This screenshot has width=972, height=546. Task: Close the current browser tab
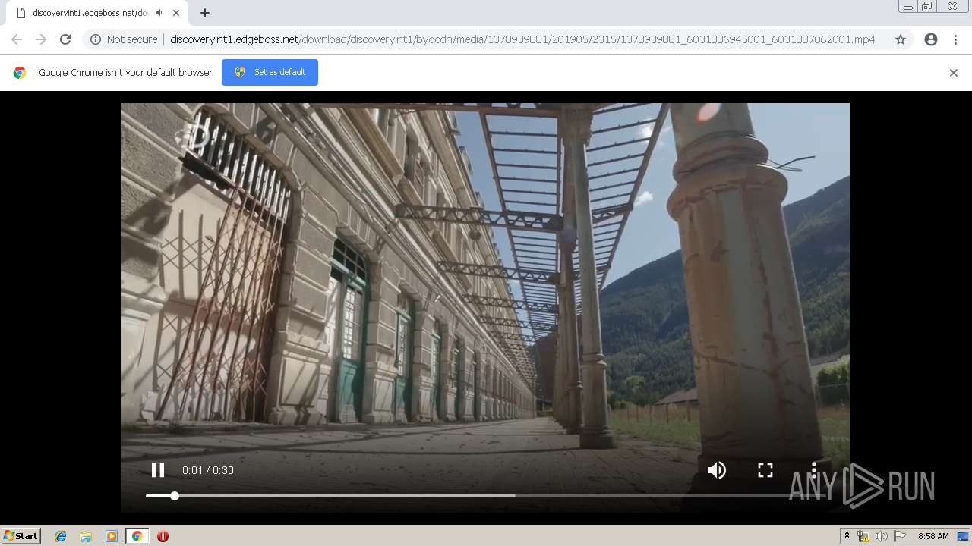[177, 13]
